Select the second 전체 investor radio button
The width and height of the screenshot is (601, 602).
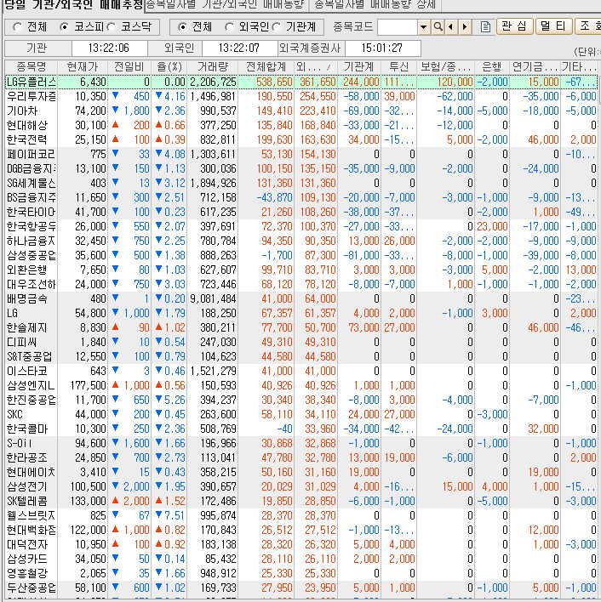pos(182,27)
